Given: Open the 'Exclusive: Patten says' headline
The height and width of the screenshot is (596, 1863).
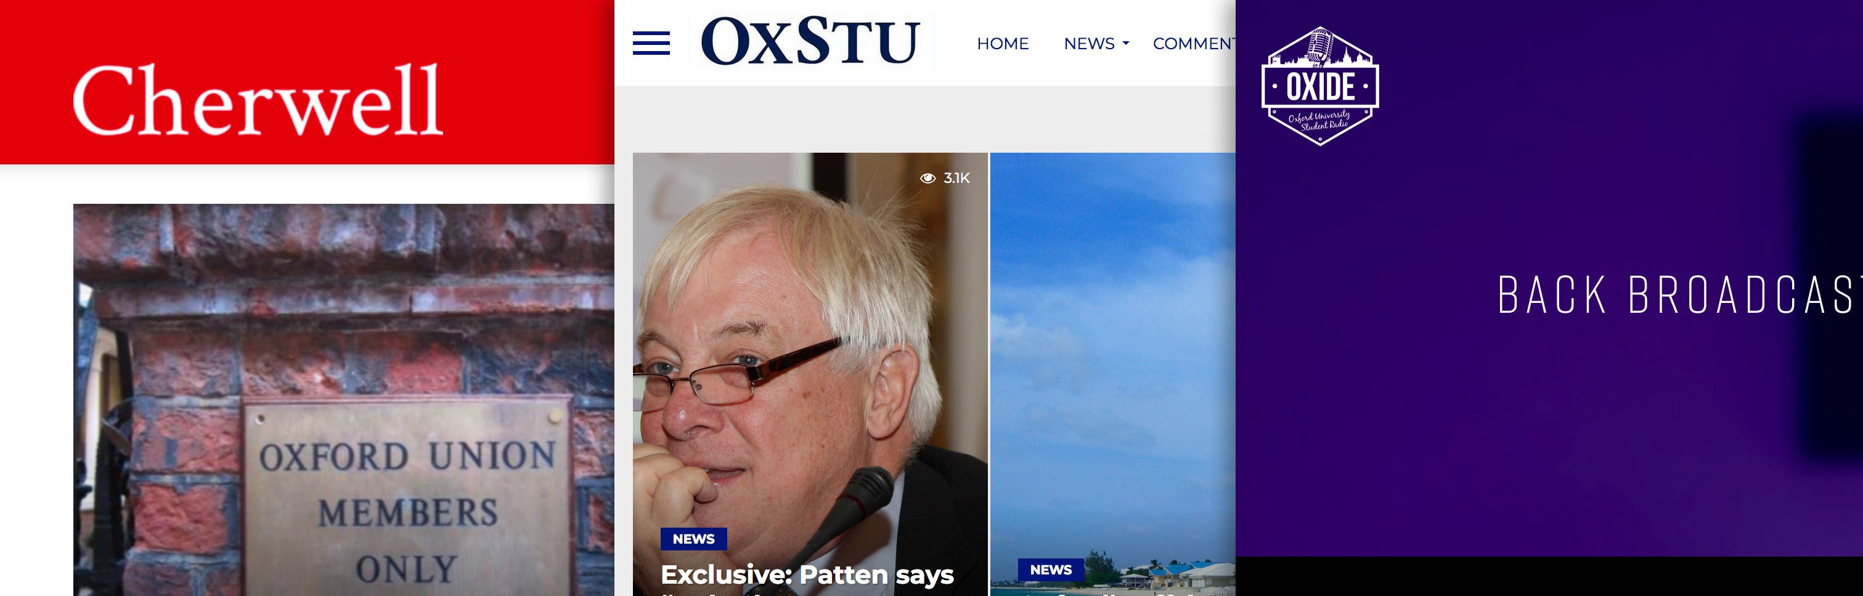Looking at the screenshot, I should (x=807, y=575).
